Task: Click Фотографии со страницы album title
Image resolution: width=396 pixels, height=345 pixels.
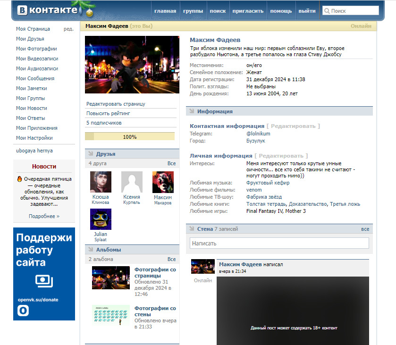Action: coord(155,272)
